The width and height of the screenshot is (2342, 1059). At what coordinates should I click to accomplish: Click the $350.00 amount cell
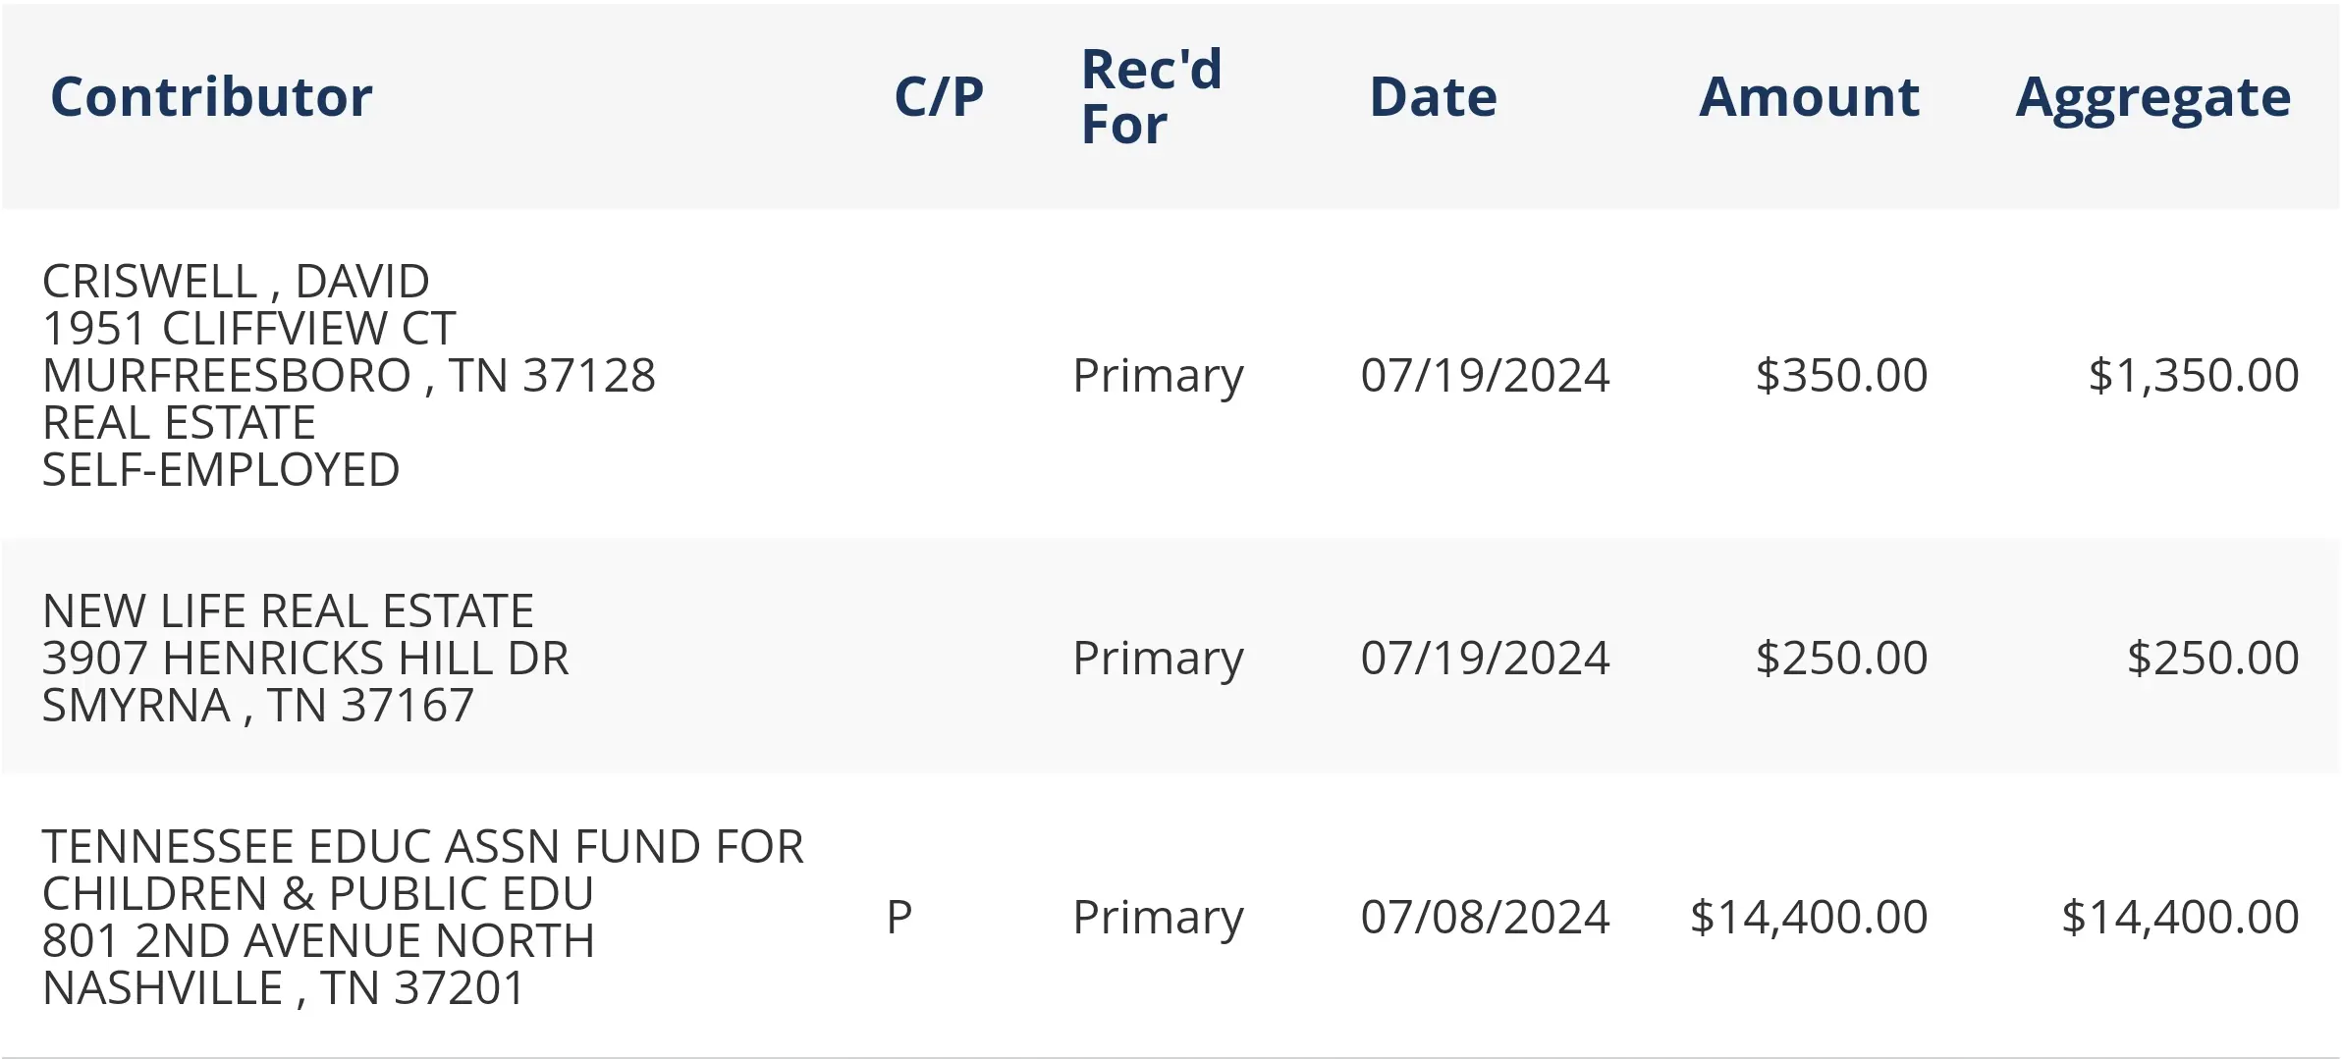[x=1841, y=376]
